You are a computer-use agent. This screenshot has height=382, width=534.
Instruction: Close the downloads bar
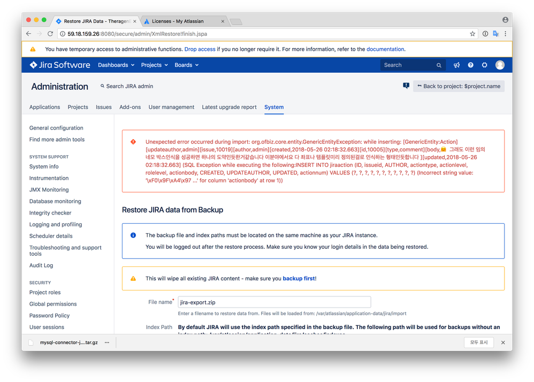pos(503,342)
